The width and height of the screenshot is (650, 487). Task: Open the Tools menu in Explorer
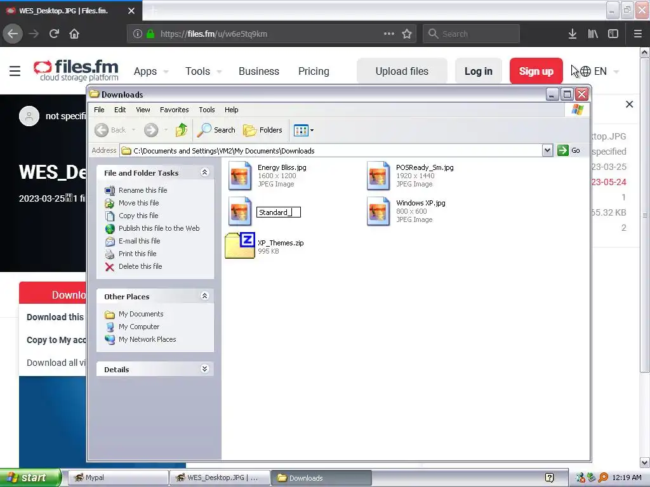point(206,110)
